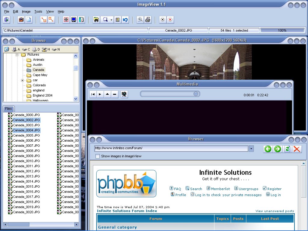This screenshot has width=308, height=231.
Task: Click the exit door toolbar icon
Action: tap(7, 20)
